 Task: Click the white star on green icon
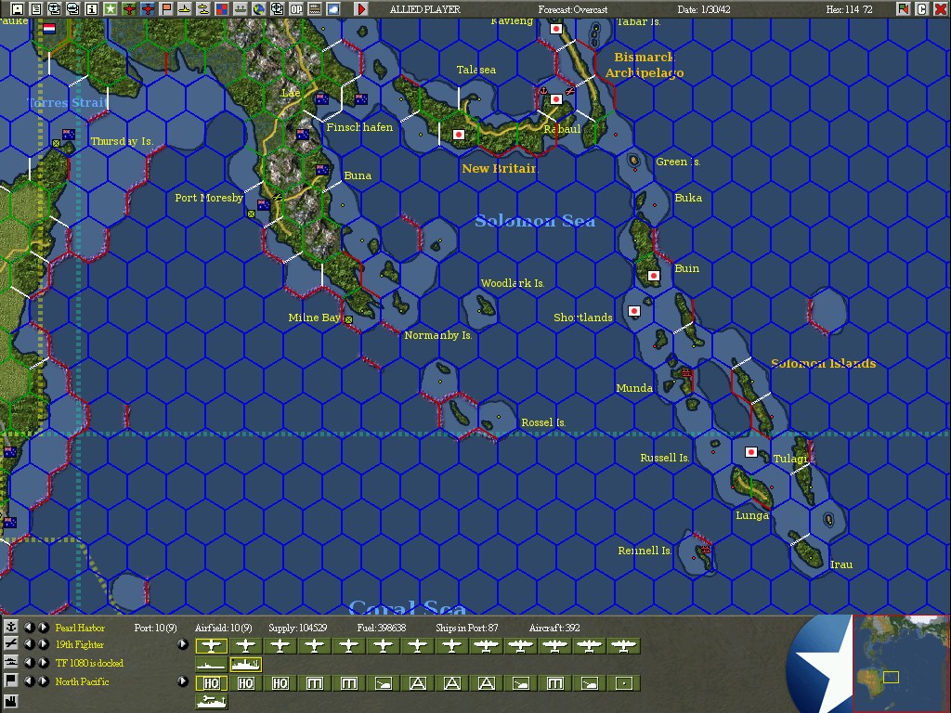pos(111,8)
